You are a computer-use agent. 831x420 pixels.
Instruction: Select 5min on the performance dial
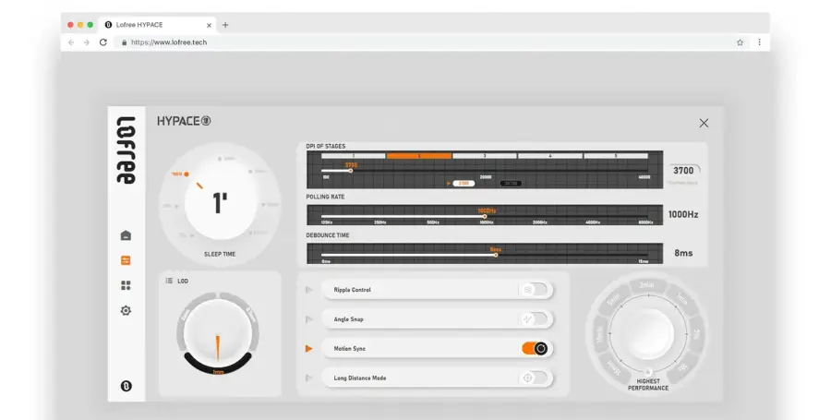point(613,300)
